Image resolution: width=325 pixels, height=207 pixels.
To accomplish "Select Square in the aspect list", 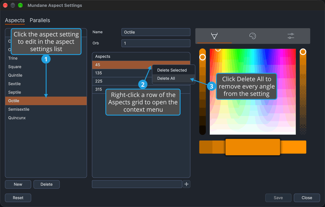I will click(46, 67).
